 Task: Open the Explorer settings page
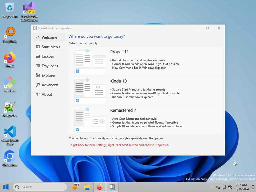pos(49,75)
